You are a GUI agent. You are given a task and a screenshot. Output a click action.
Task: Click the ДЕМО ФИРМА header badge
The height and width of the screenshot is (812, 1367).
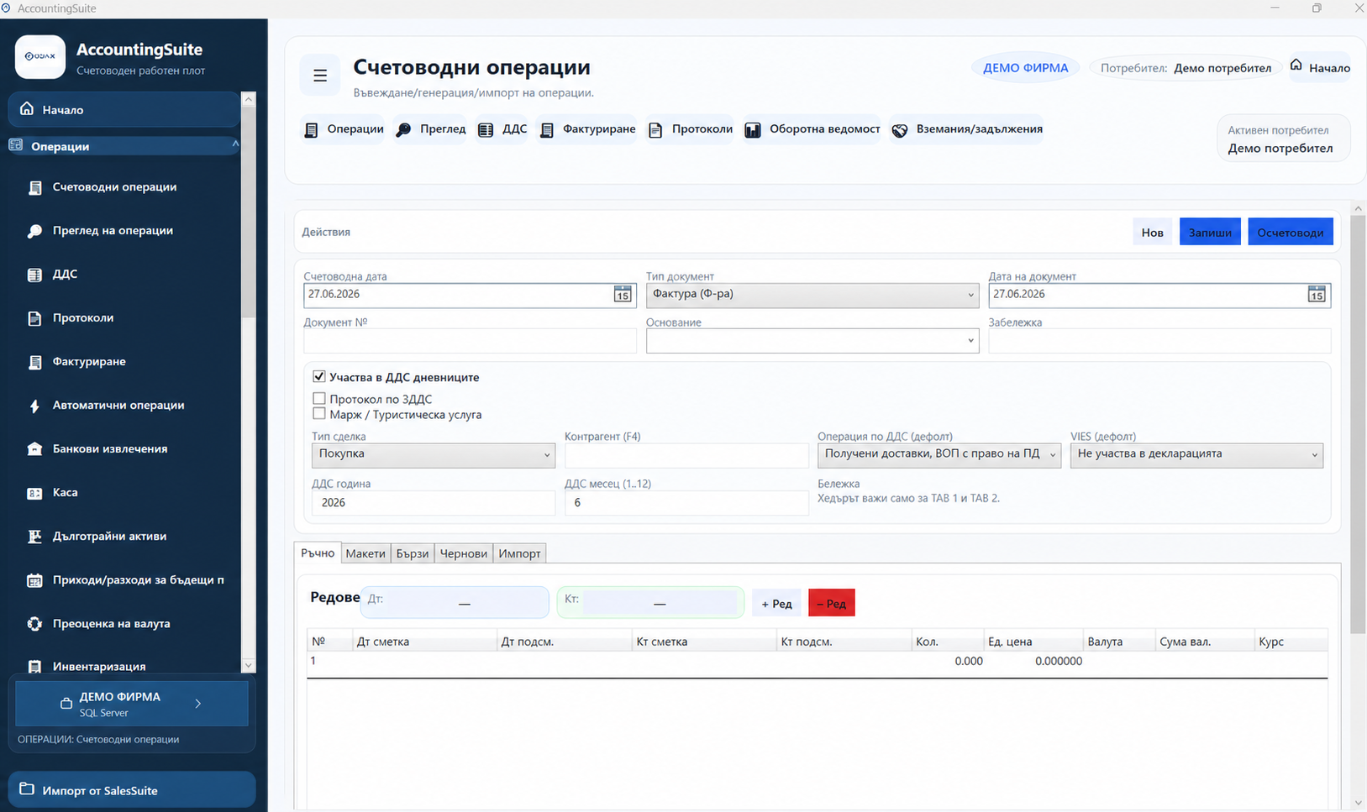click(x=1026, y=68)
